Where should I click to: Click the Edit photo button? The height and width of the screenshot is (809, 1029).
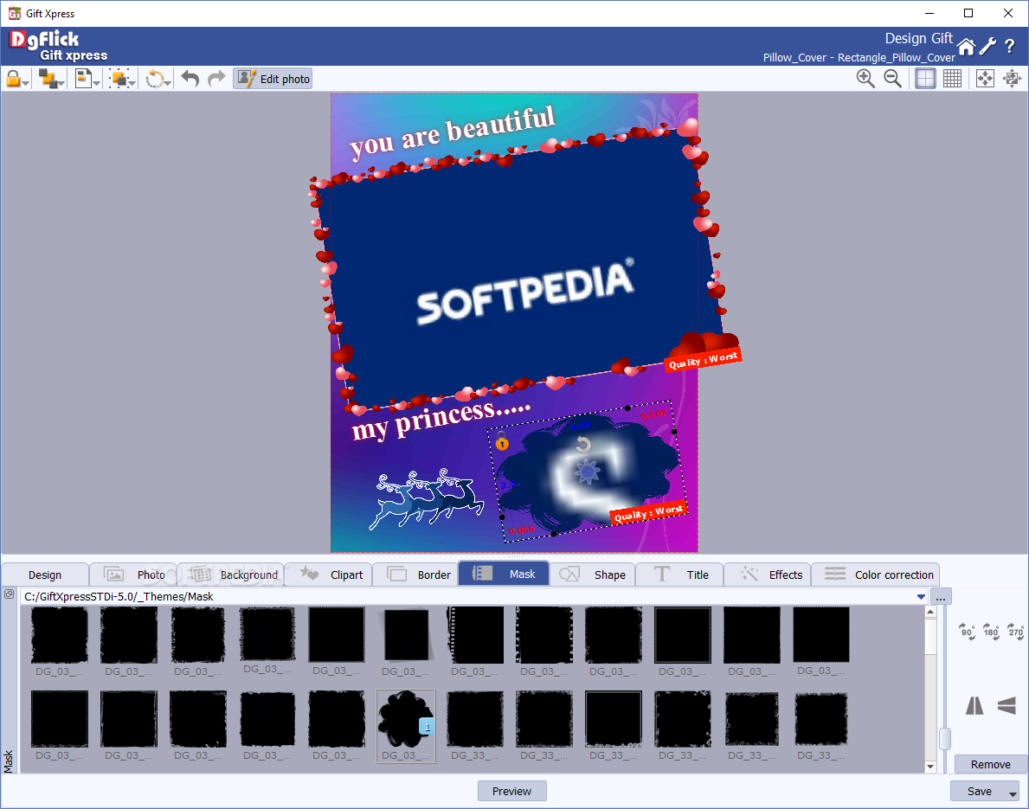click(273, 79)
